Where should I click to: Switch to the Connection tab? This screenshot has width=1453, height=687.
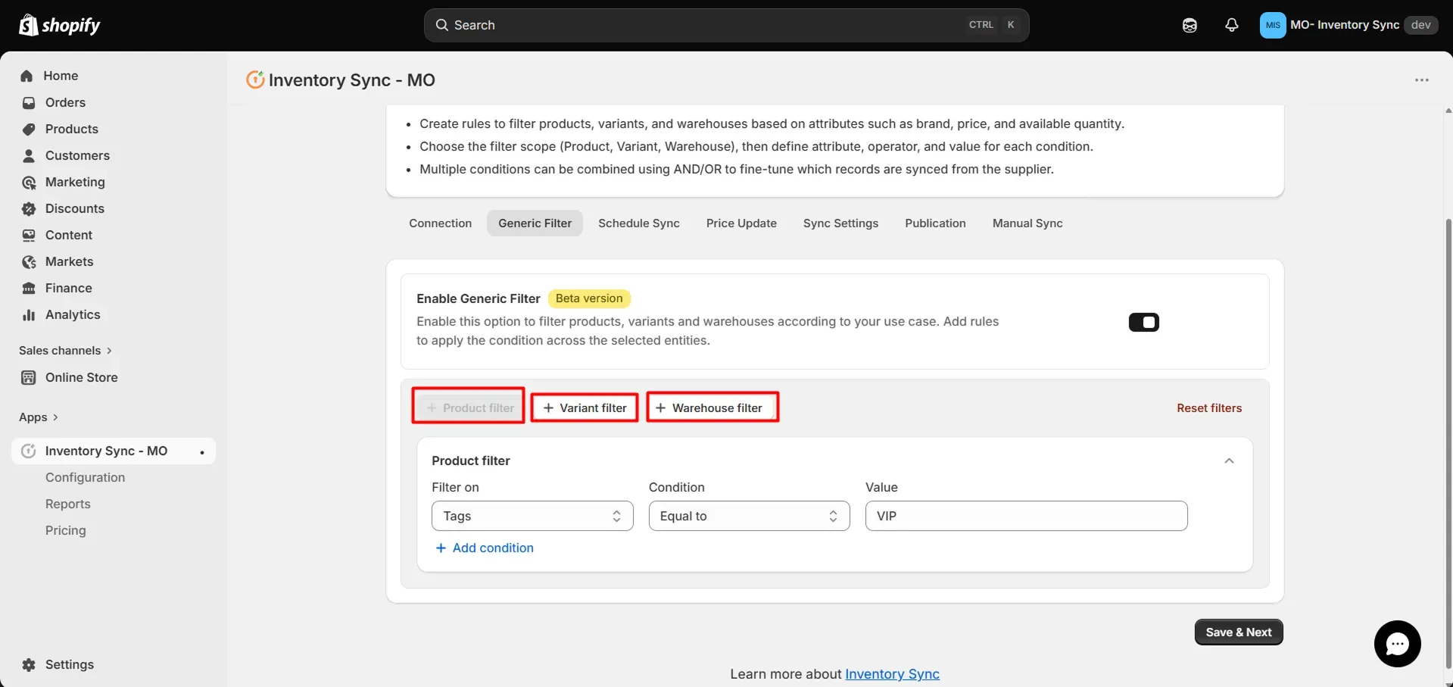(440, 223)
